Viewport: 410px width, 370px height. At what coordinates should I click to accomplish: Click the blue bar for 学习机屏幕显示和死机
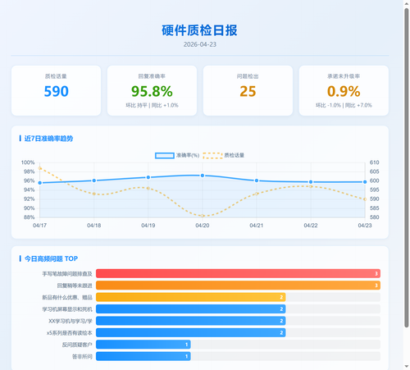[x=191, y=309]
